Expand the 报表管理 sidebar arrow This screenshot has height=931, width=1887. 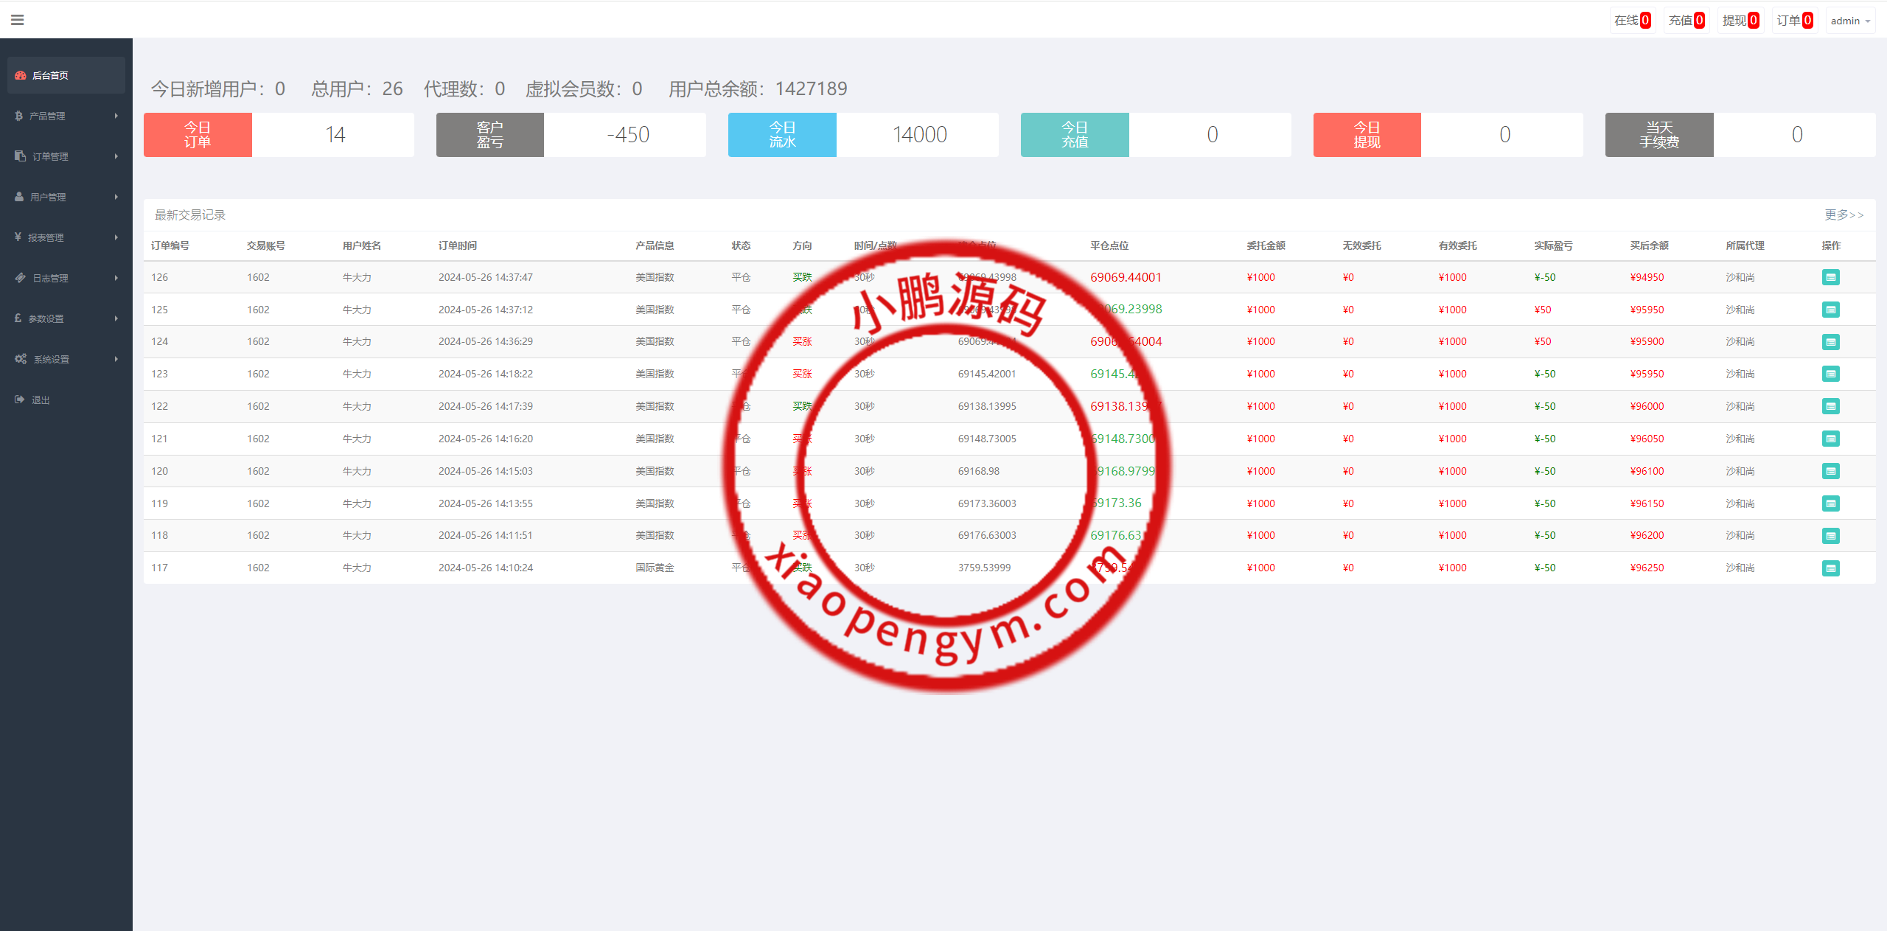coord(116,237)
